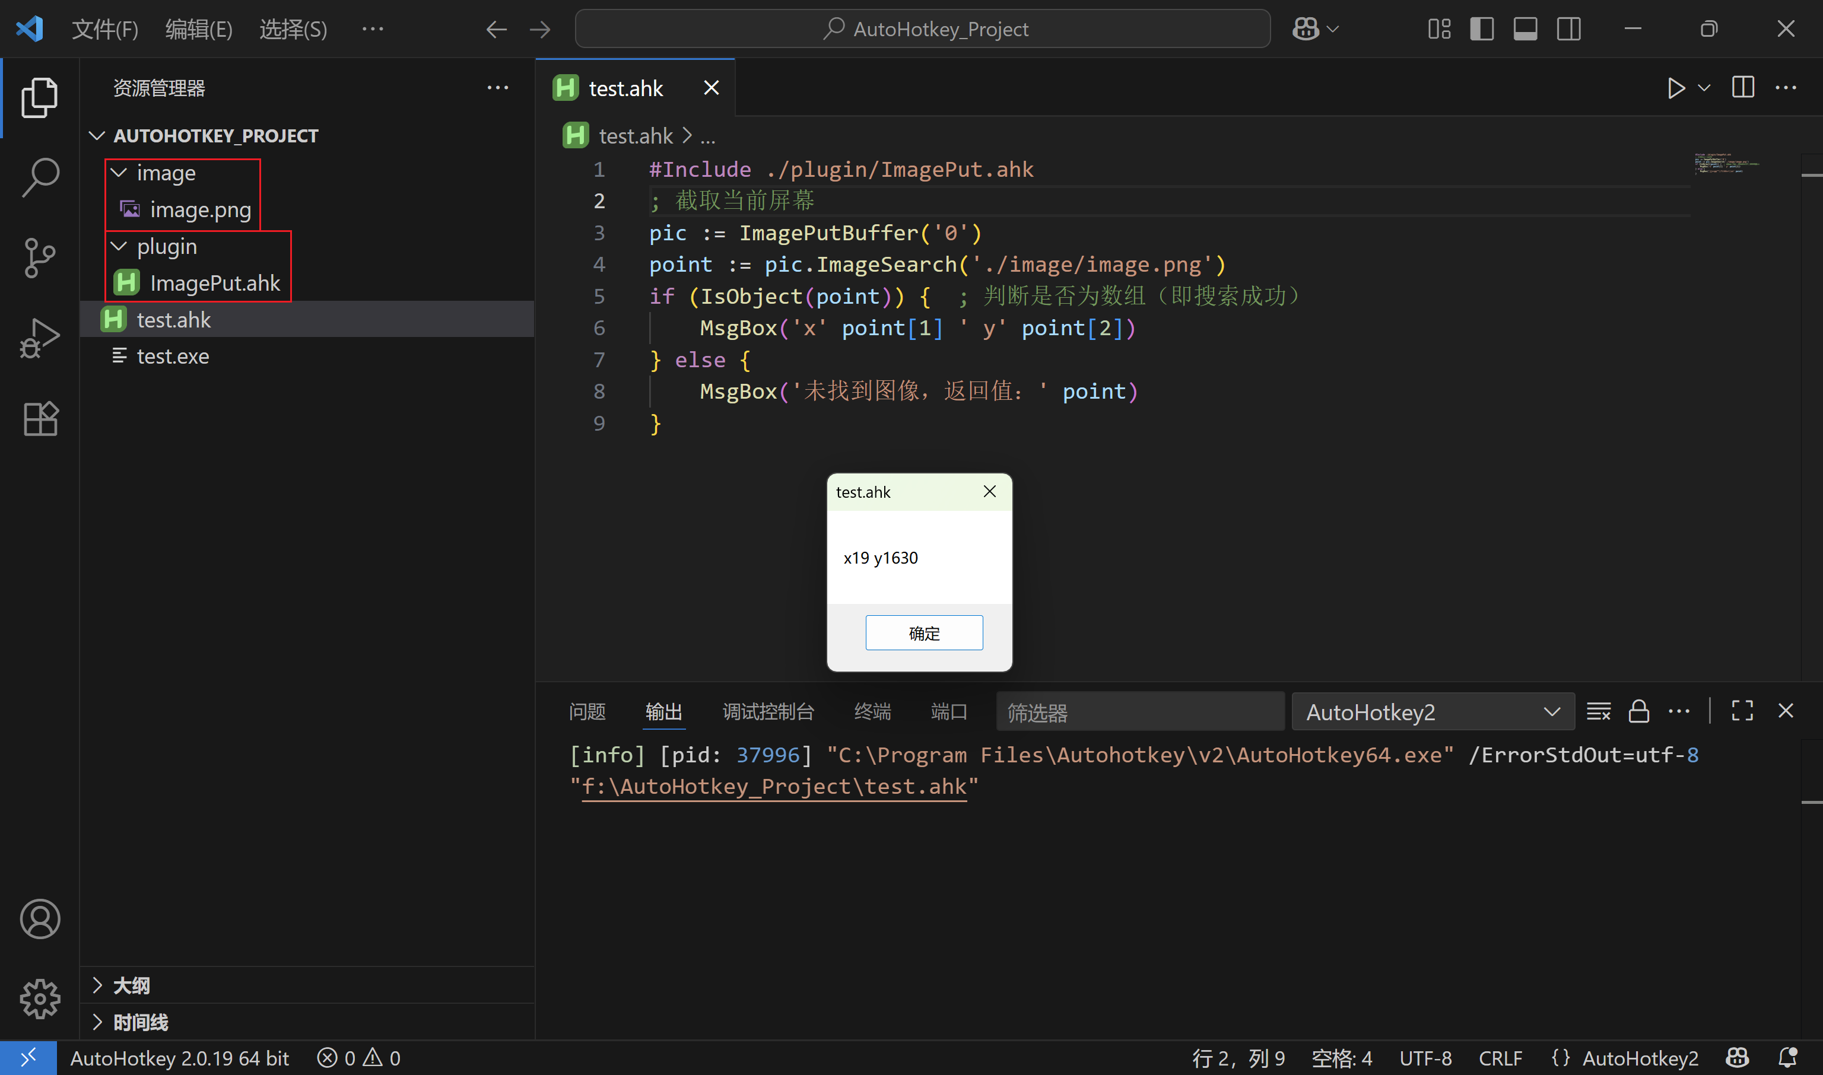Clear the output panel
This screenshot has width=1823, height=1075.
[x=1598, y=711]
